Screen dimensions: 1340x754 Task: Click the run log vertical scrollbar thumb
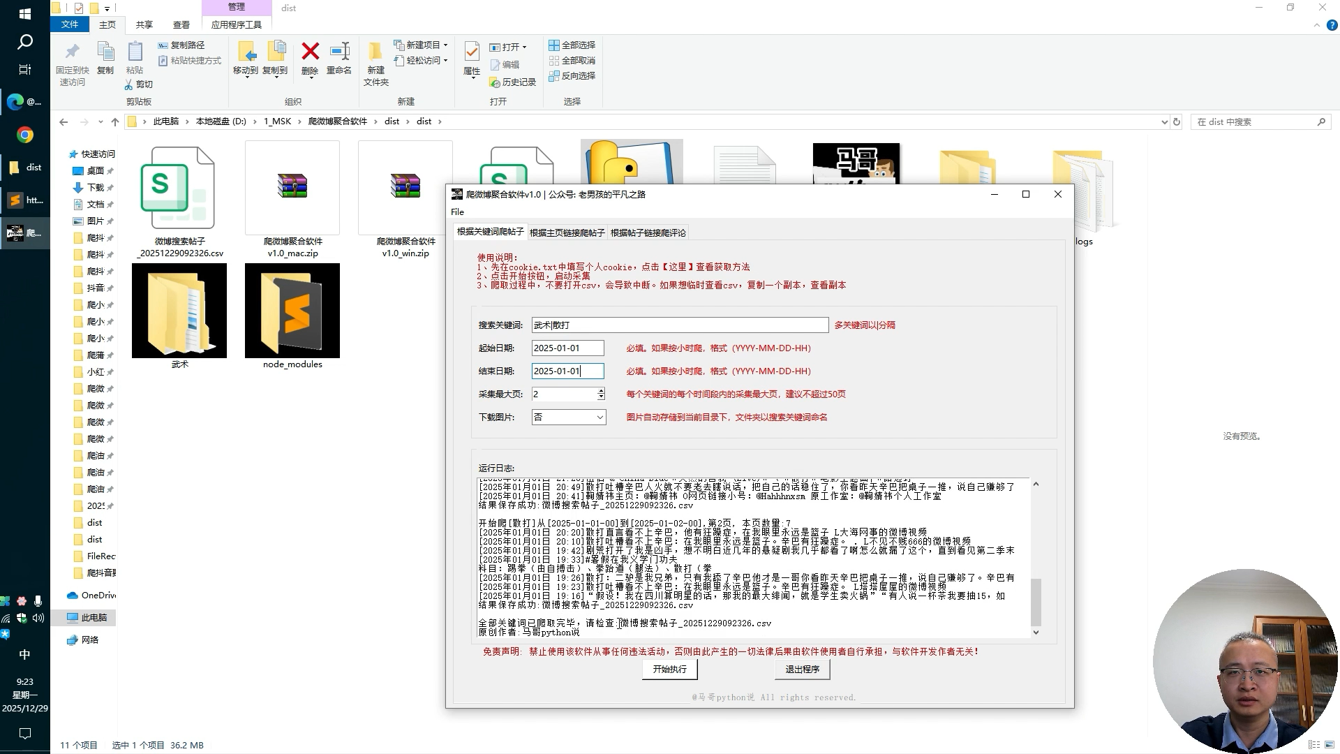click(1036, 602)
